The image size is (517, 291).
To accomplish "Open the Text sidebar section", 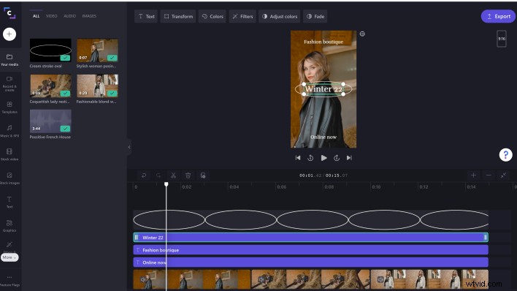I will click(9, 202).
